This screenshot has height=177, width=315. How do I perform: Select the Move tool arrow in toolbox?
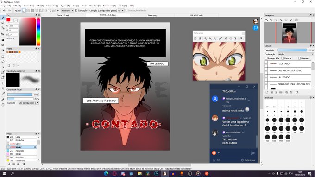[x=3, y=34]
